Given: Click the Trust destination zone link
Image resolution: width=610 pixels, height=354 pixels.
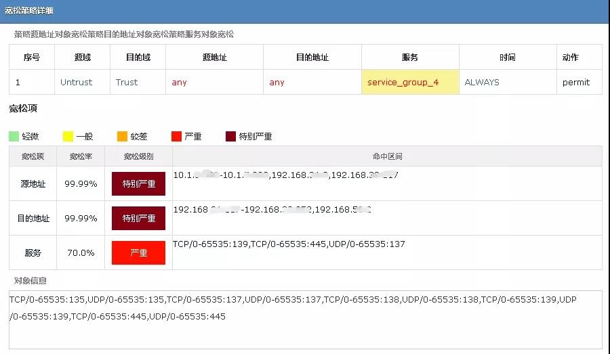Looking at the screenshot, I should tap(127, 83).
